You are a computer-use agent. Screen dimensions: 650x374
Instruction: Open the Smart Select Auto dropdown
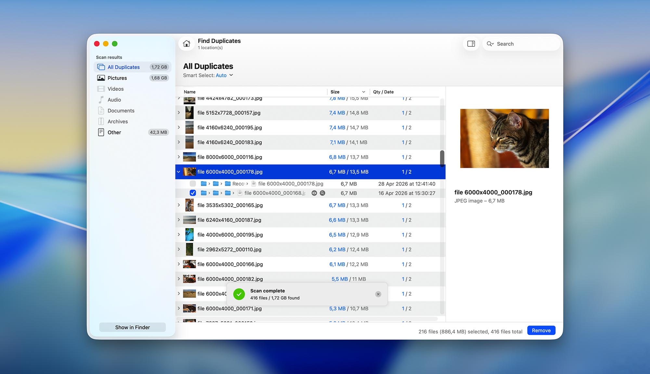(x=224, y=75)
